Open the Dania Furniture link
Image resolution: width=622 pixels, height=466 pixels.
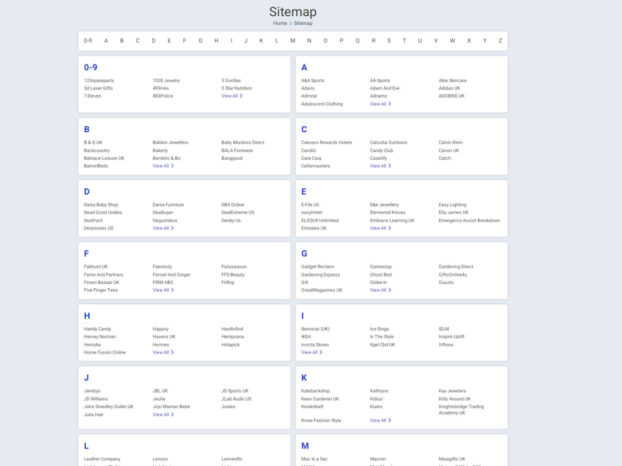click(x=168, y=204)
